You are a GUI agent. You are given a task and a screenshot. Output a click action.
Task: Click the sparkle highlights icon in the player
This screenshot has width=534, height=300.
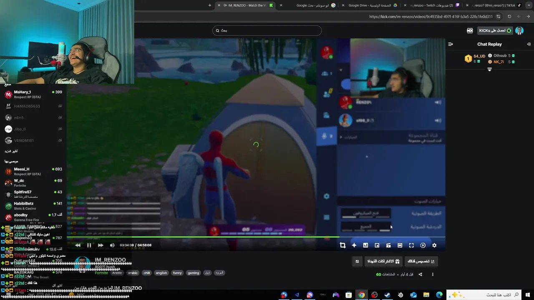pos(354,245)
